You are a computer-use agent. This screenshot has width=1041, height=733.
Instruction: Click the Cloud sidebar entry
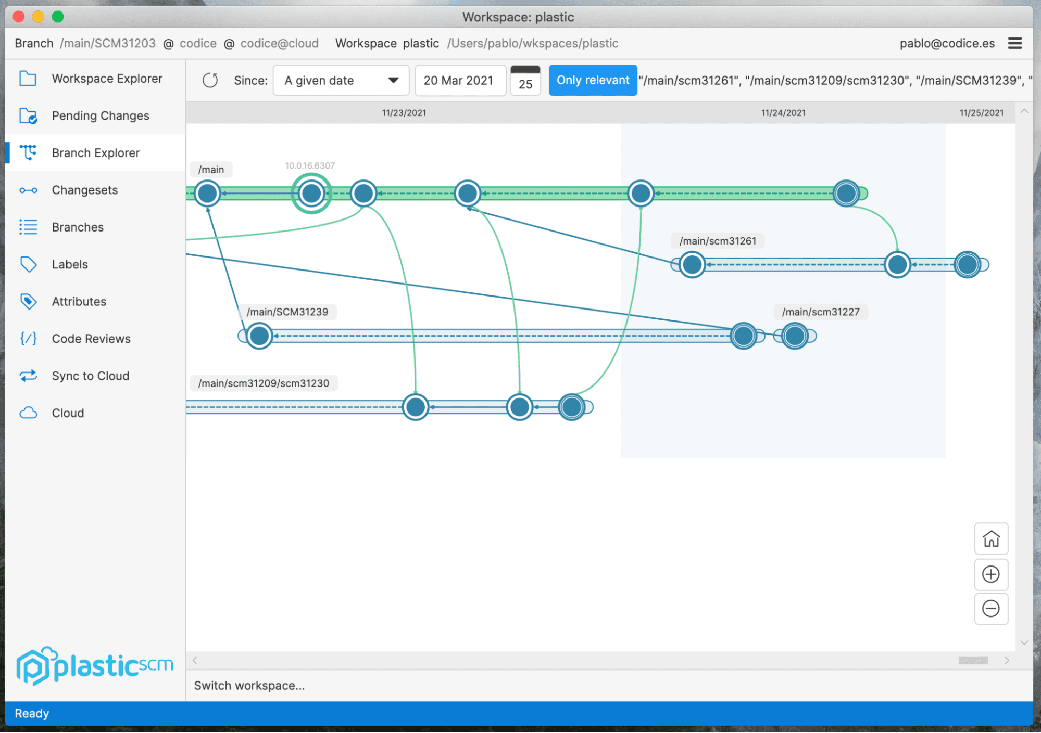(x=67, y=413)
